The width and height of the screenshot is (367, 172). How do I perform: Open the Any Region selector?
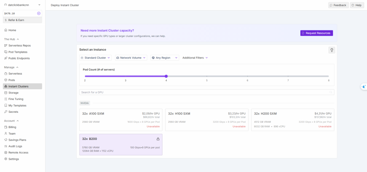165,57
